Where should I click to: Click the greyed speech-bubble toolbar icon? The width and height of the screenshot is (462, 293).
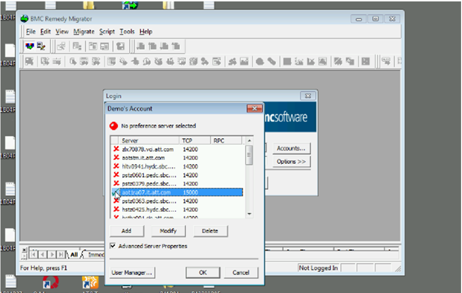pyautogui.click(x=386, y=61)
